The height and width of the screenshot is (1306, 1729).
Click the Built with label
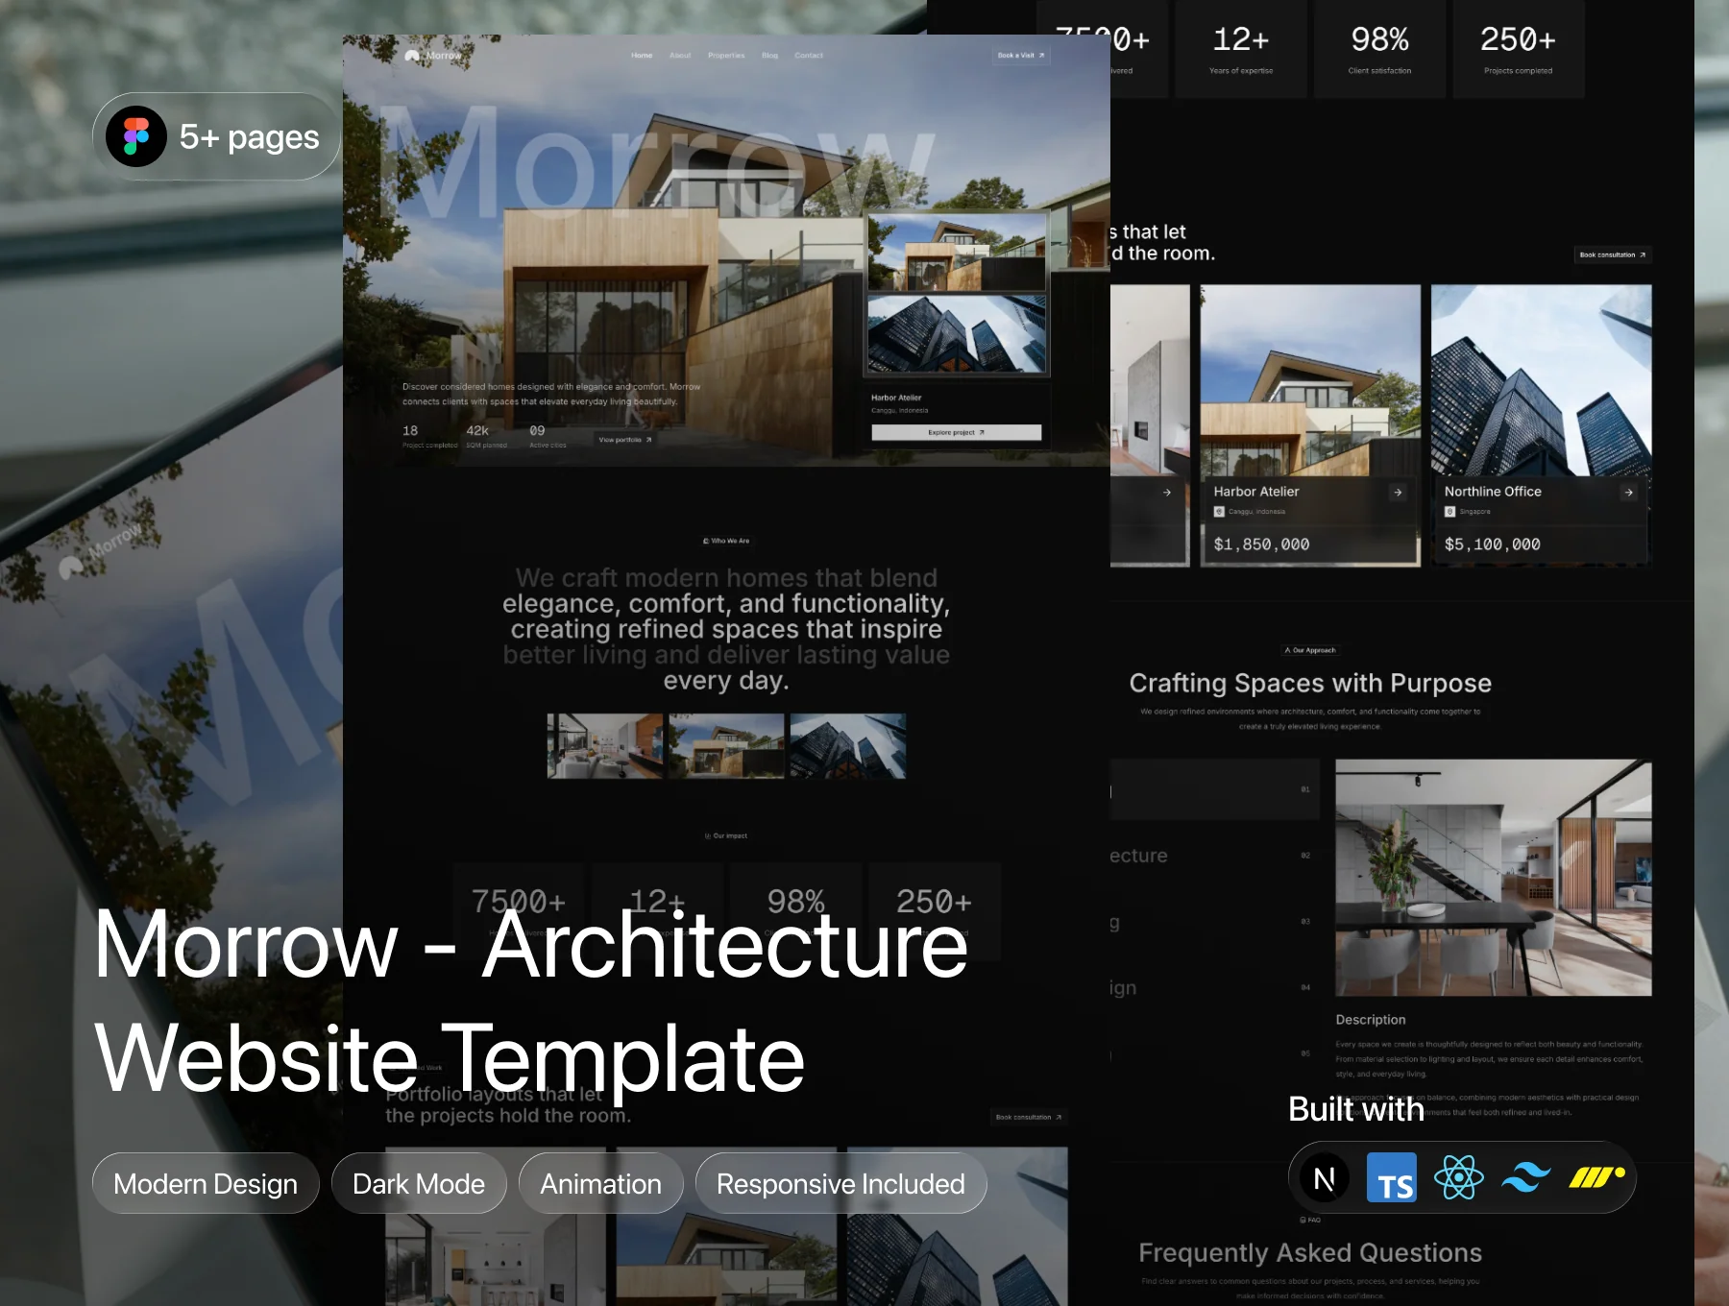coord(1355,1109)
